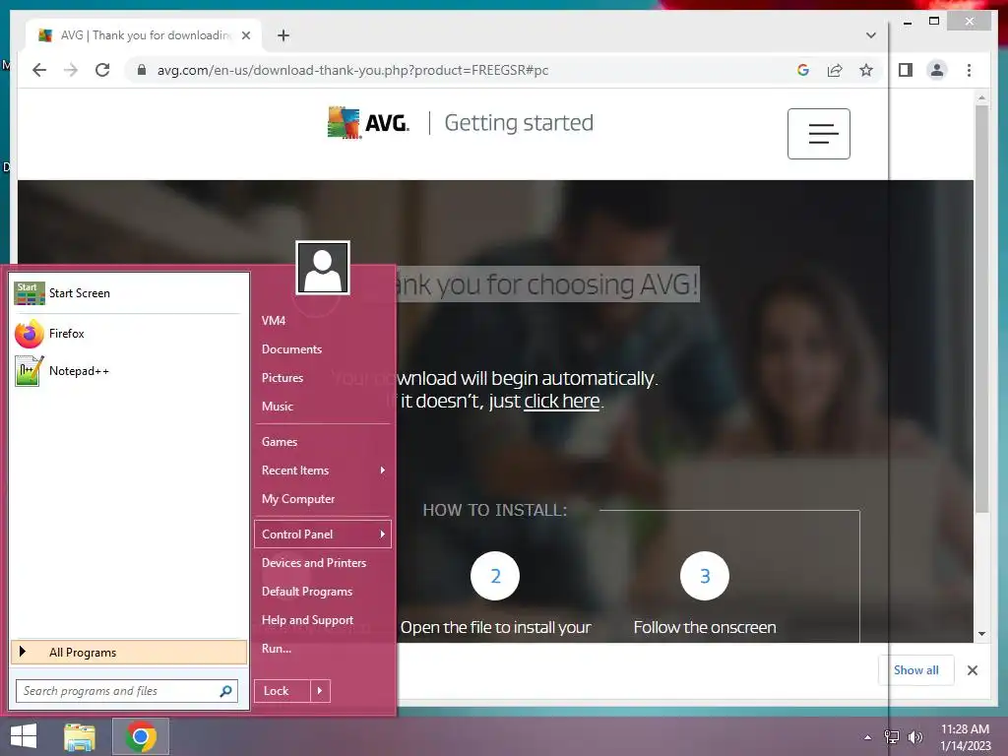Bookmark this page with the star icon

coord(866,70)
